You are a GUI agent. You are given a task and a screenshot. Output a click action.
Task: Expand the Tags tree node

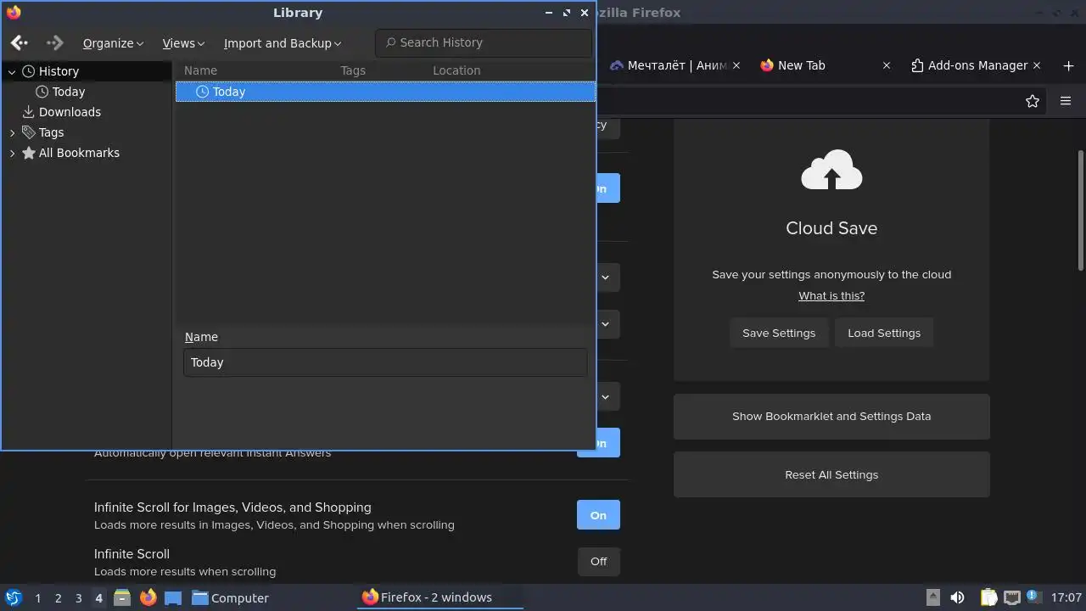click(12, 133)
